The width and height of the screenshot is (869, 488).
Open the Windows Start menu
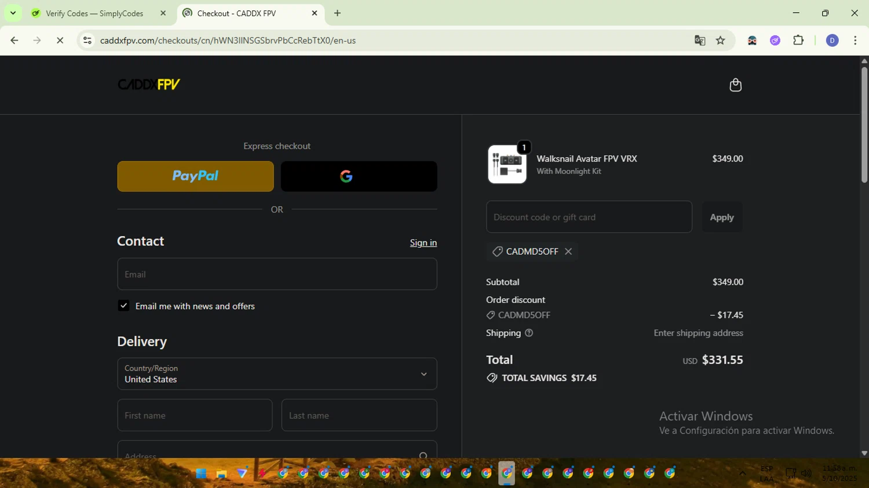(201, 474)
